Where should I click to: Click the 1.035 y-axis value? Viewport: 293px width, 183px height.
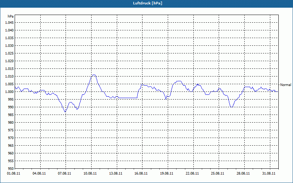10,38
